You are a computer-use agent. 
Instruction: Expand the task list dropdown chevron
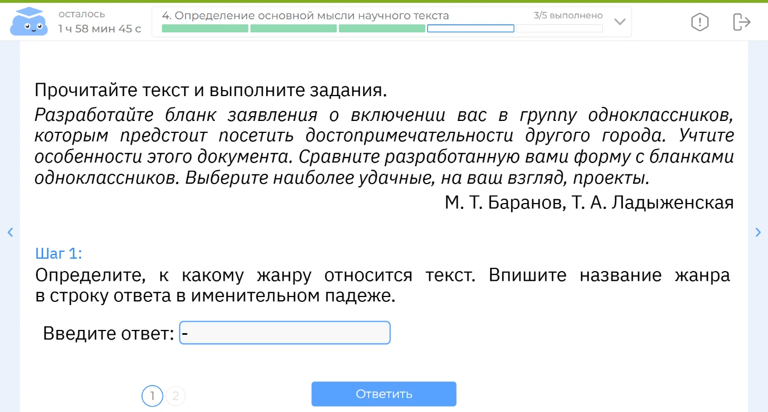coord(620,22)
